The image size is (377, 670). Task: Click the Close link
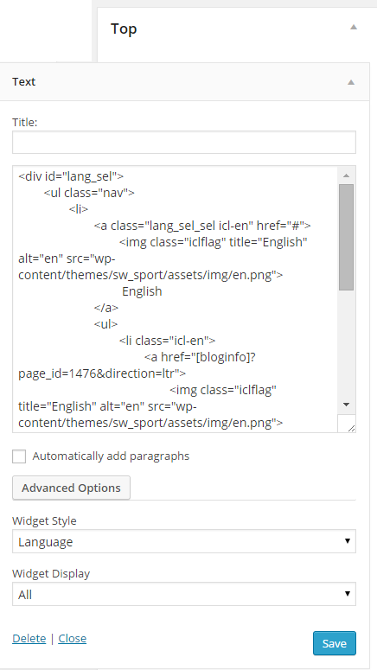[73, 638]
